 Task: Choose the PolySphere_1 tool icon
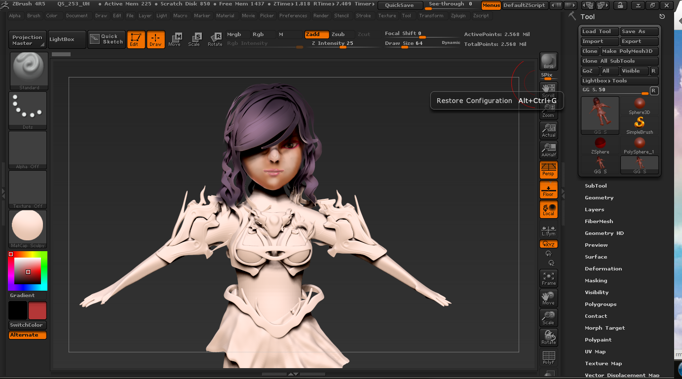(640, 145)
